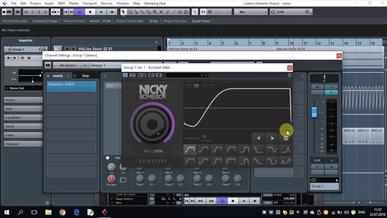Click red Pre Gain knob

(111, 179)
